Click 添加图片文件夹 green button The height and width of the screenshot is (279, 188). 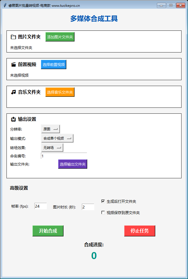(60, 37)
